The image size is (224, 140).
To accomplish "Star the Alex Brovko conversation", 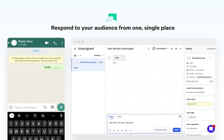I will click(x=172, y=49).
